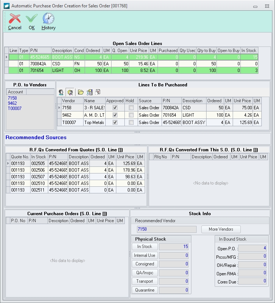
Task: Click Top Metals vendor name cell
Action: coord(95,122)
